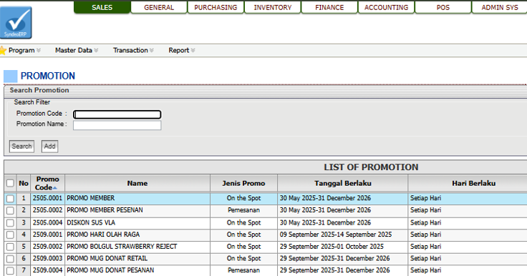Click promo code 2509.0001 cell
The width and height of the screenshot is (527, 276).
(x=47, y=235)
